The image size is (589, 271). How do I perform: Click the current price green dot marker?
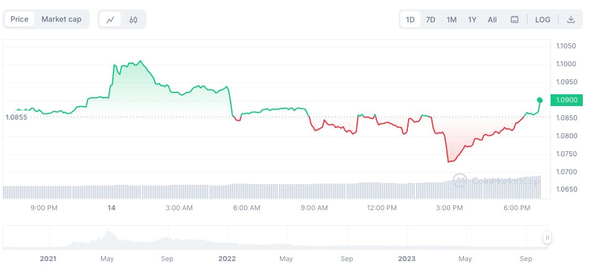[540, 100]
